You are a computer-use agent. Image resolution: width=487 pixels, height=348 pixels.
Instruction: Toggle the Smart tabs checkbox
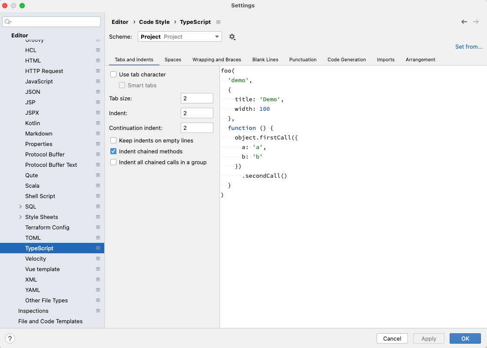click(122, 85)
